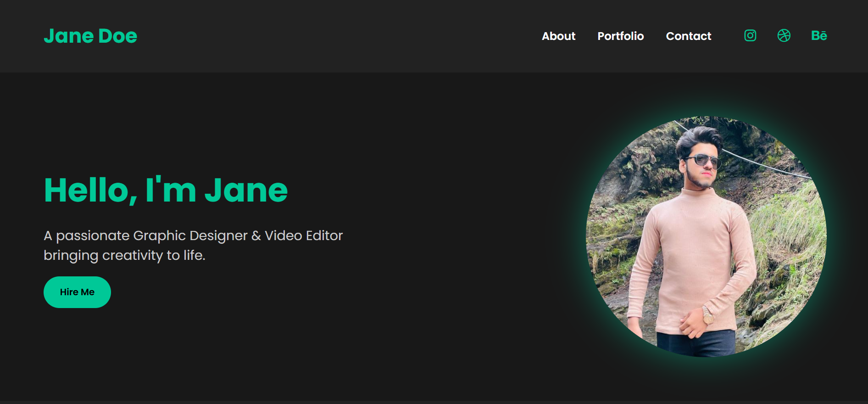Image resolution: width=868 pixels, height=404 pixels.
Task: Select the "Hello, I'm Jane" heading
Action: pos(166,190)
